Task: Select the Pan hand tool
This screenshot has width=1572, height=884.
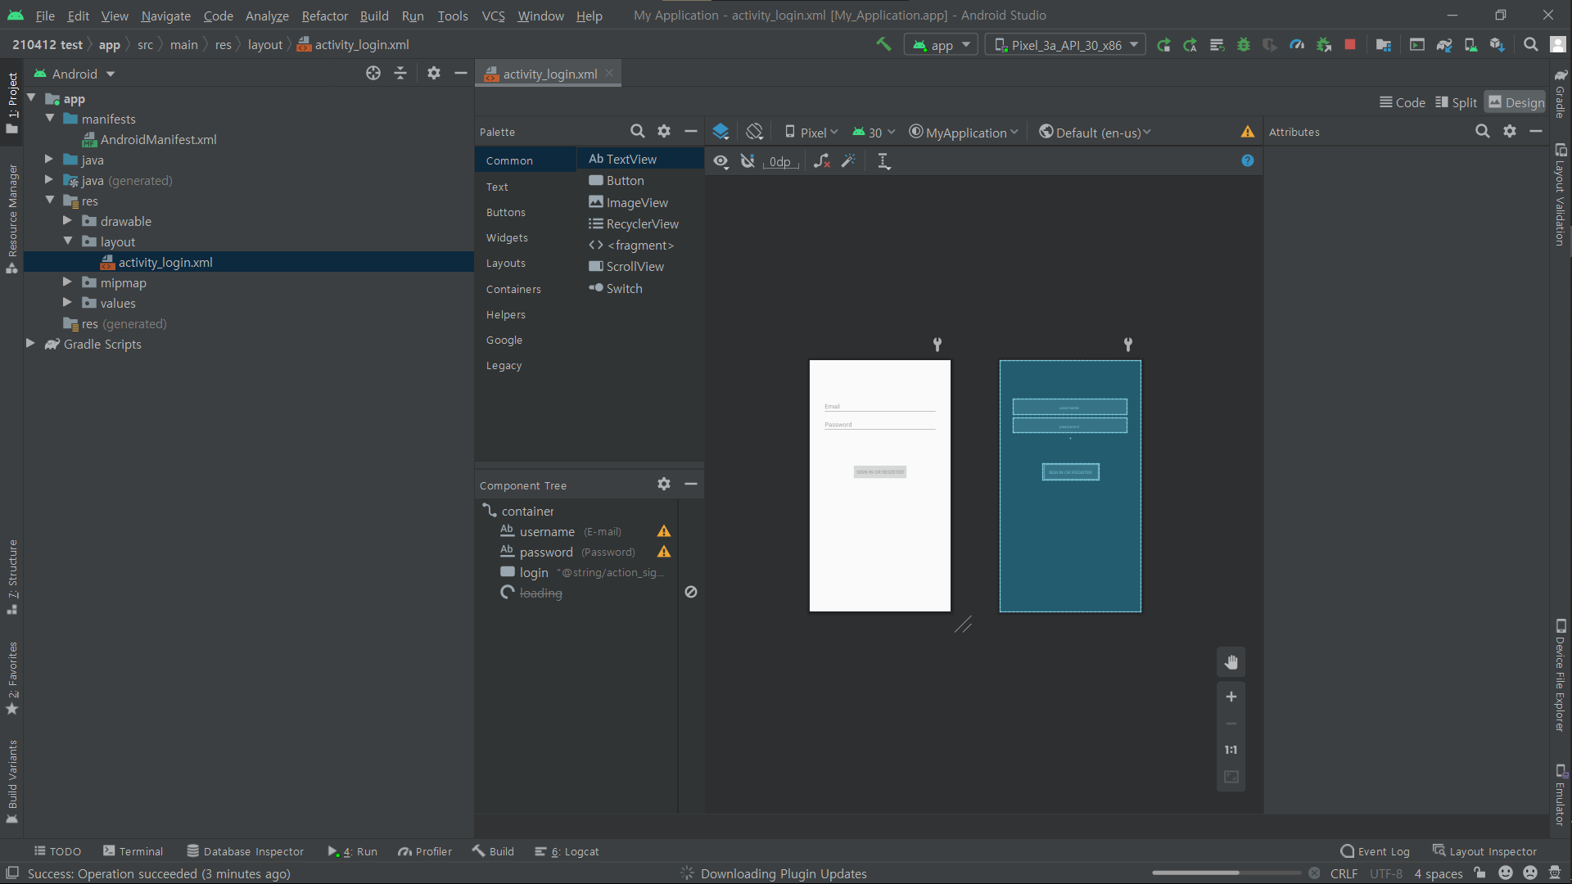Action: (x=1231, y=662)
